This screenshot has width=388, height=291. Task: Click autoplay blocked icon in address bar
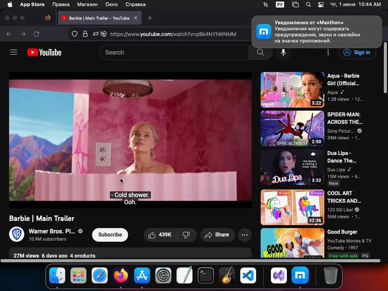(x=104, y=34)
